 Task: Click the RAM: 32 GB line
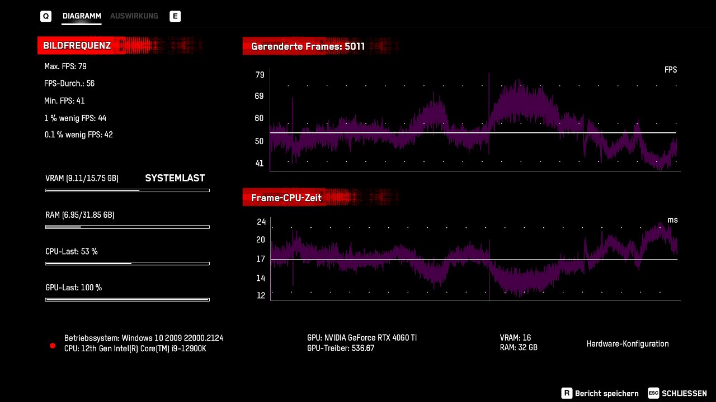click(519, 348)
